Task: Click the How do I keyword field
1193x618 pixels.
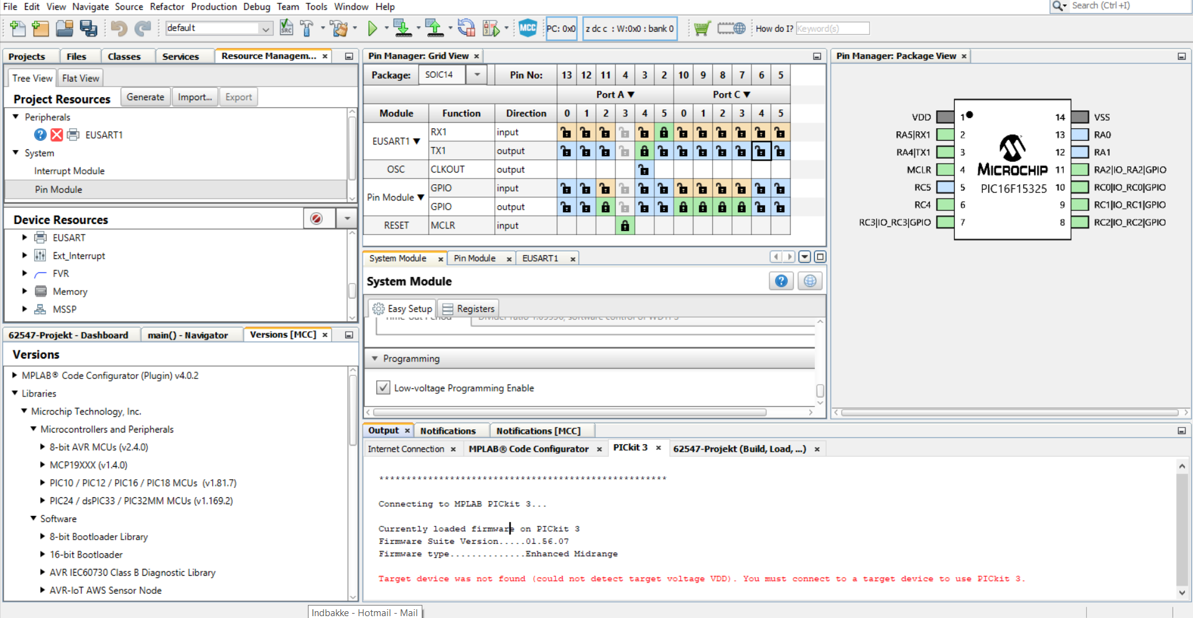Action: pos(832,28)
